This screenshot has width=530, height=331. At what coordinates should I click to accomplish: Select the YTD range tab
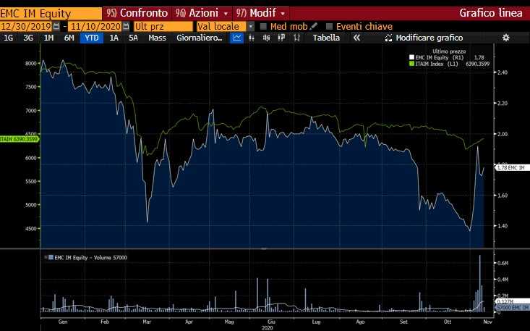92,38
